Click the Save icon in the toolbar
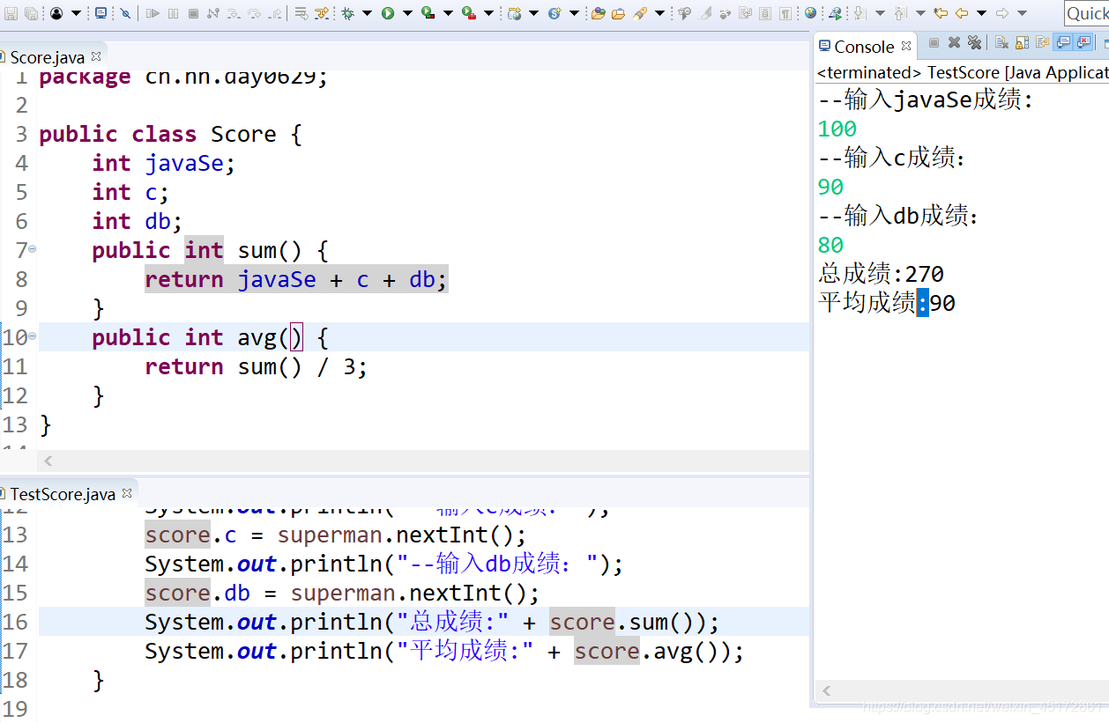This screenshot has height=723, width=1109. 11,13
